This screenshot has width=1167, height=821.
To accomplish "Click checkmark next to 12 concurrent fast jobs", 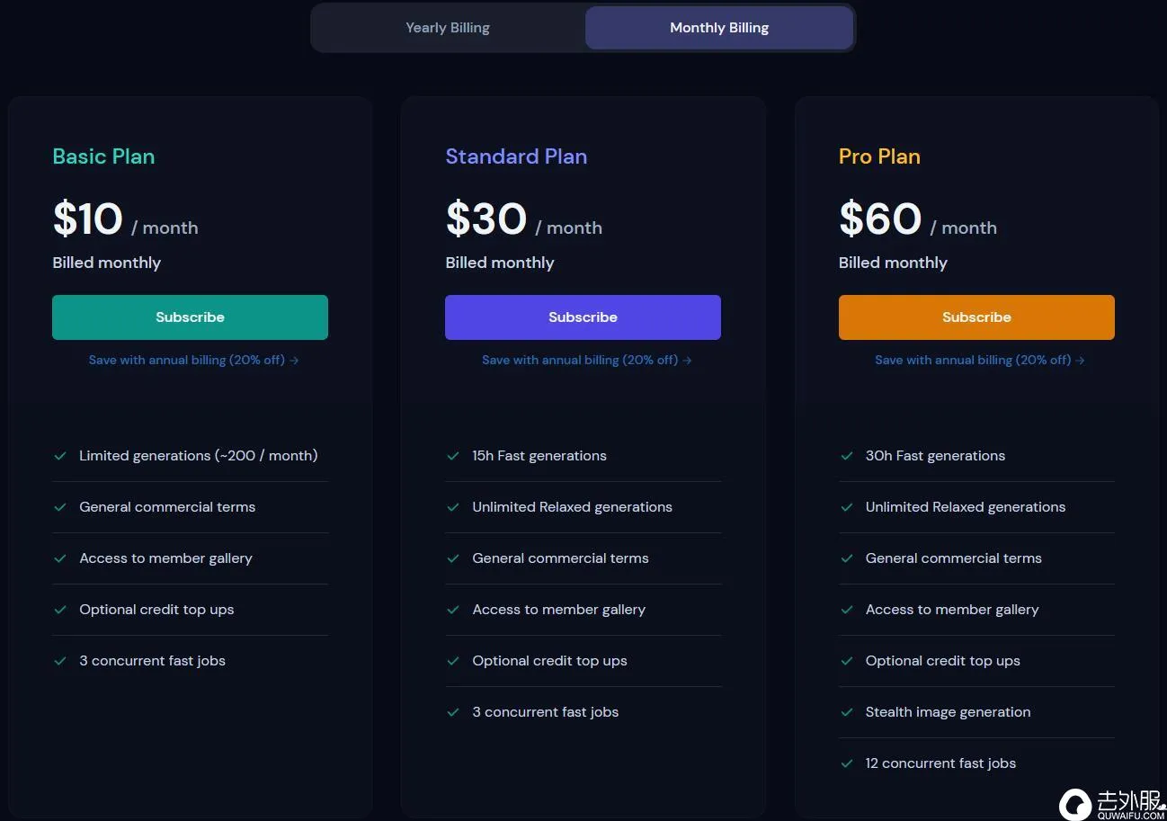I will [846, 763].
